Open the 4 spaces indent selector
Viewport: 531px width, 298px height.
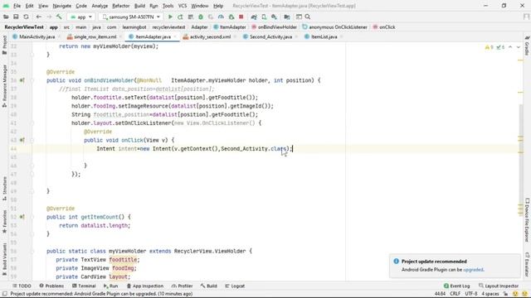pyautogui.click(x=490, y=294)
